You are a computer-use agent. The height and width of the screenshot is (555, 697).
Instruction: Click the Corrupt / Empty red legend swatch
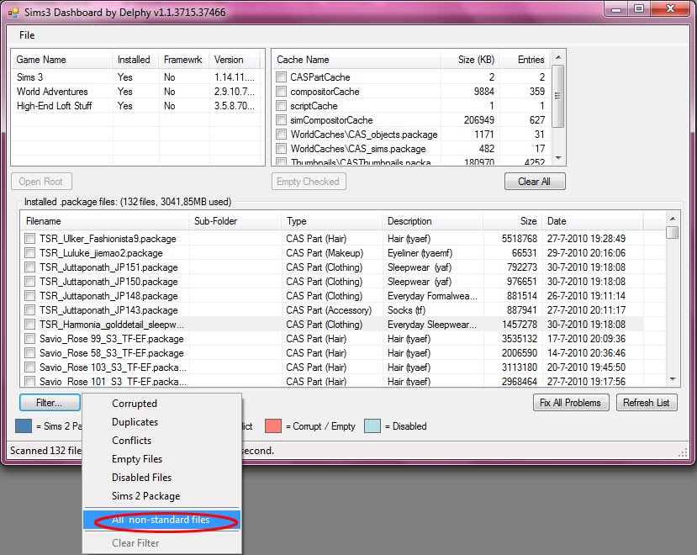(x=273, y=425)
